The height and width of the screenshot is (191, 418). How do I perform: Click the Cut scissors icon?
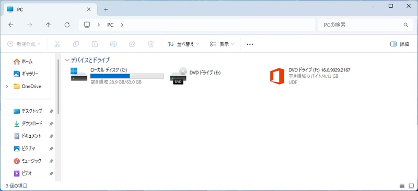[57, 44]
